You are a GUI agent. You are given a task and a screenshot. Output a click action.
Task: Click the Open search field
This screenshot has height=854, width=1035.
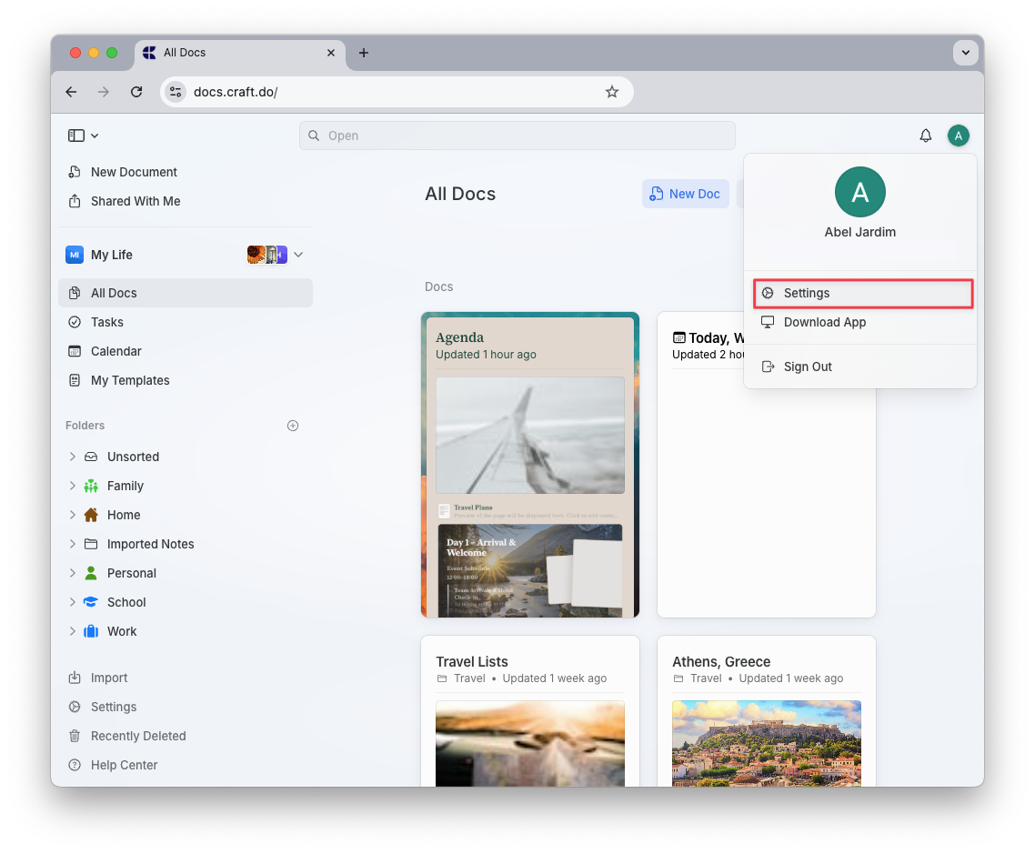517,135
